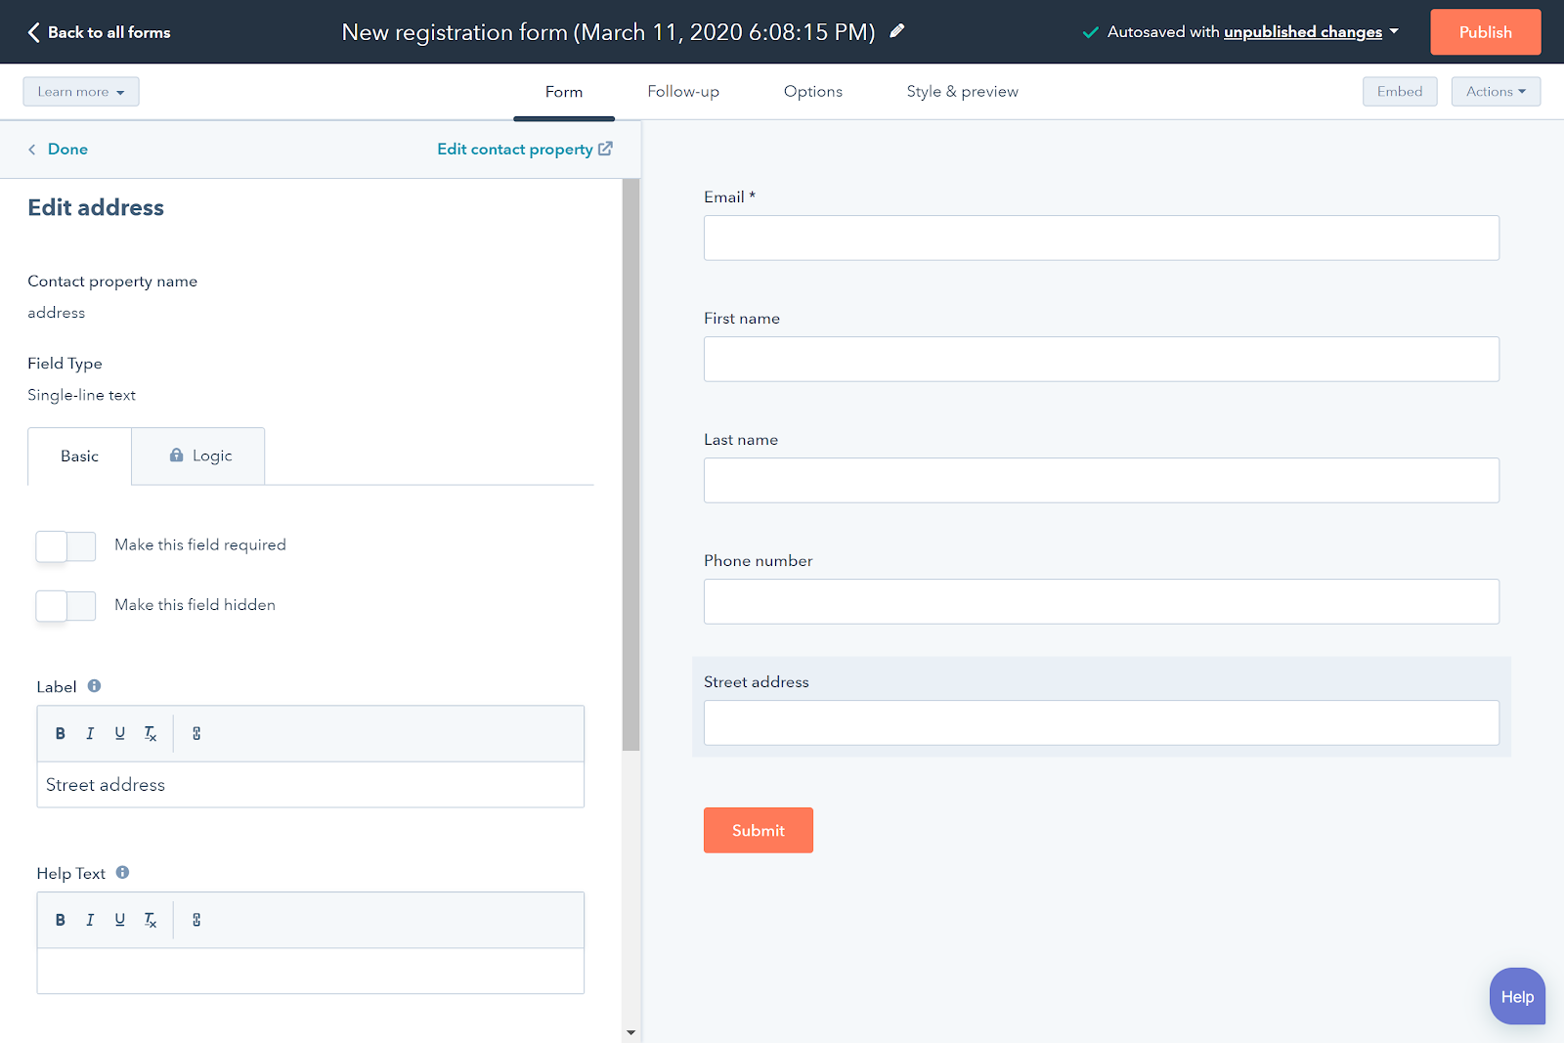Click the external link icon by Edit contact property
The image size is (1564, 1043).
[x=605, y=149]
